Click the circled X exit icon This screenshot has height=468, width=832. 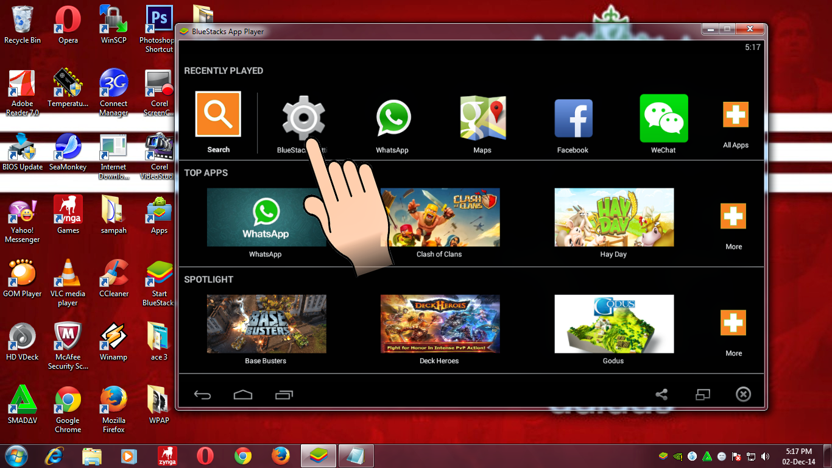[743, 394]
